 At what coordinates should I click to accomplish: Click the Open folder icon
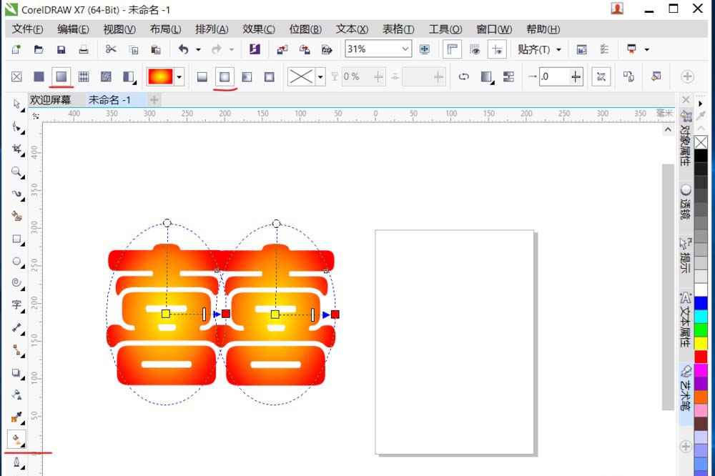(39, 49)
